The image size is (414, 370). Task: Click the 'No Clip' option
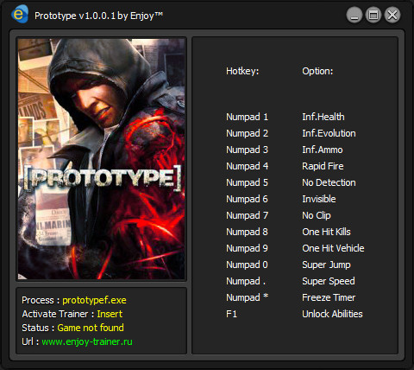click(x=317, y=215)
